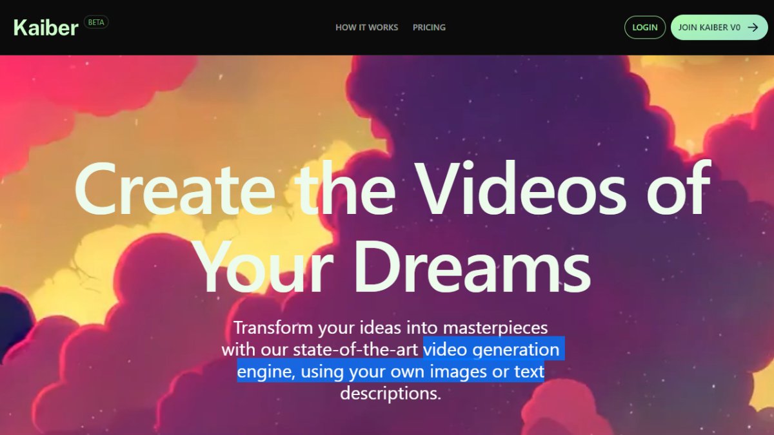
Task: Click the line "Transform your ideas into masterpieces"
Action: (x=390, y=327)
